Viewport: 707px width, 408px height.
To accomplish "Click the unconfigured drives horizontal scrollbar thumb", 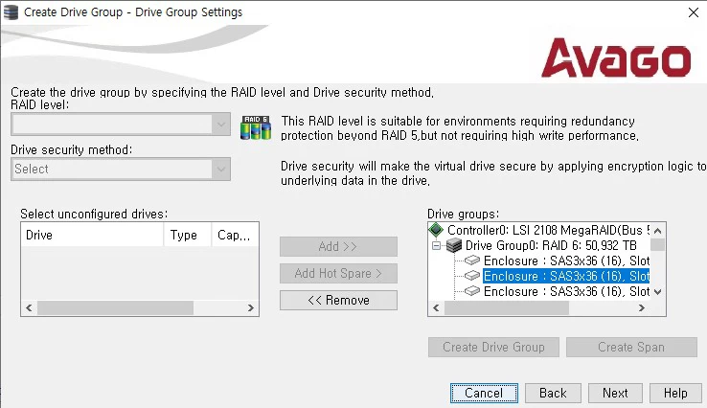I will pyautogui.click(x=115, y=308).
